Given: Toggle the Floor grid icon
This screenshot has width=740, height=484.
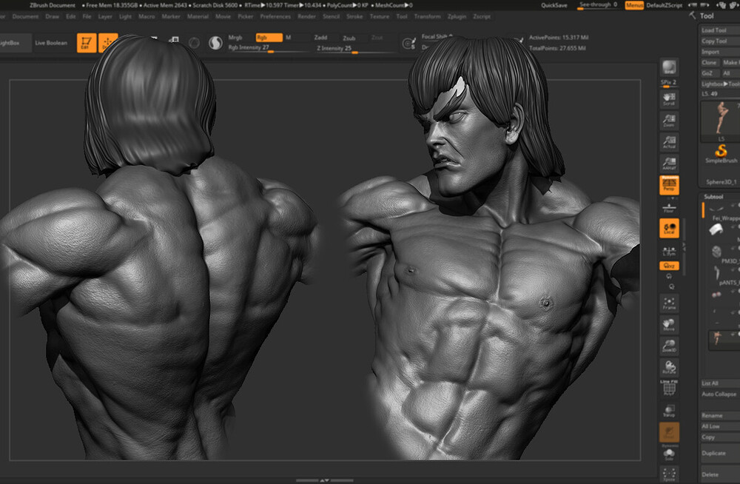Looking at the screenshot, I should tap(669, 208).
